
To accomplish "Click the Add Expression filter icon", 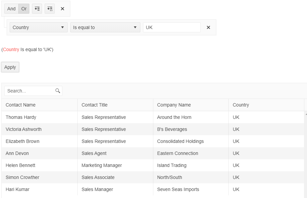I will tap(37, 9).
